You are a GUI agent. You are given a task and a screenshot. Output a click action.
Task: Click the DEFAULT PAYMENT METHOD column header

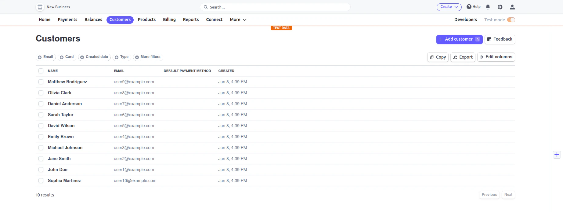(x=187, y=71)
